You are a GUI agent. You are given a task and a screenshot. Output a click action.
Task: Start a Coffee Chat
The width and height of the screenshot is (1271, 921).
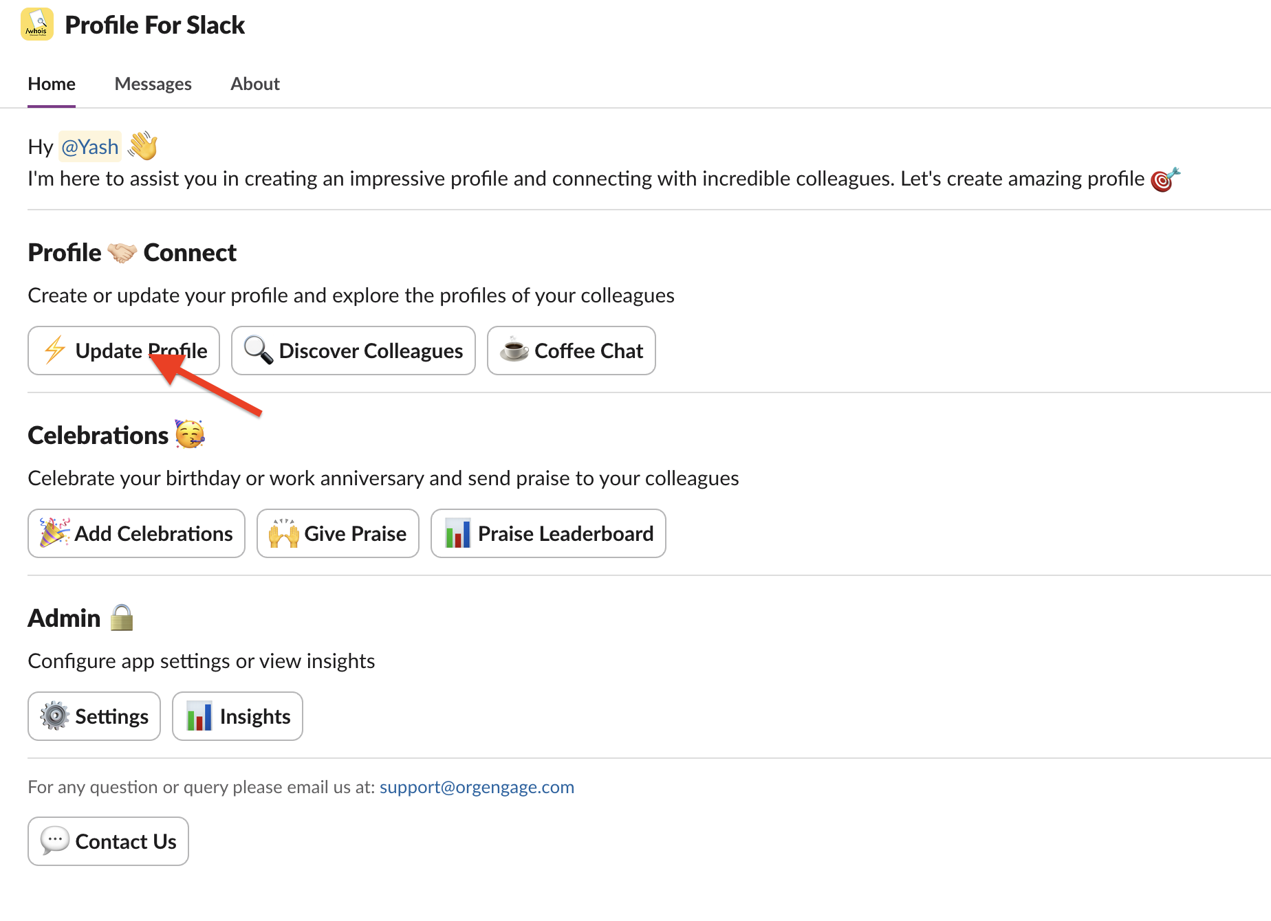pos(572,351)
